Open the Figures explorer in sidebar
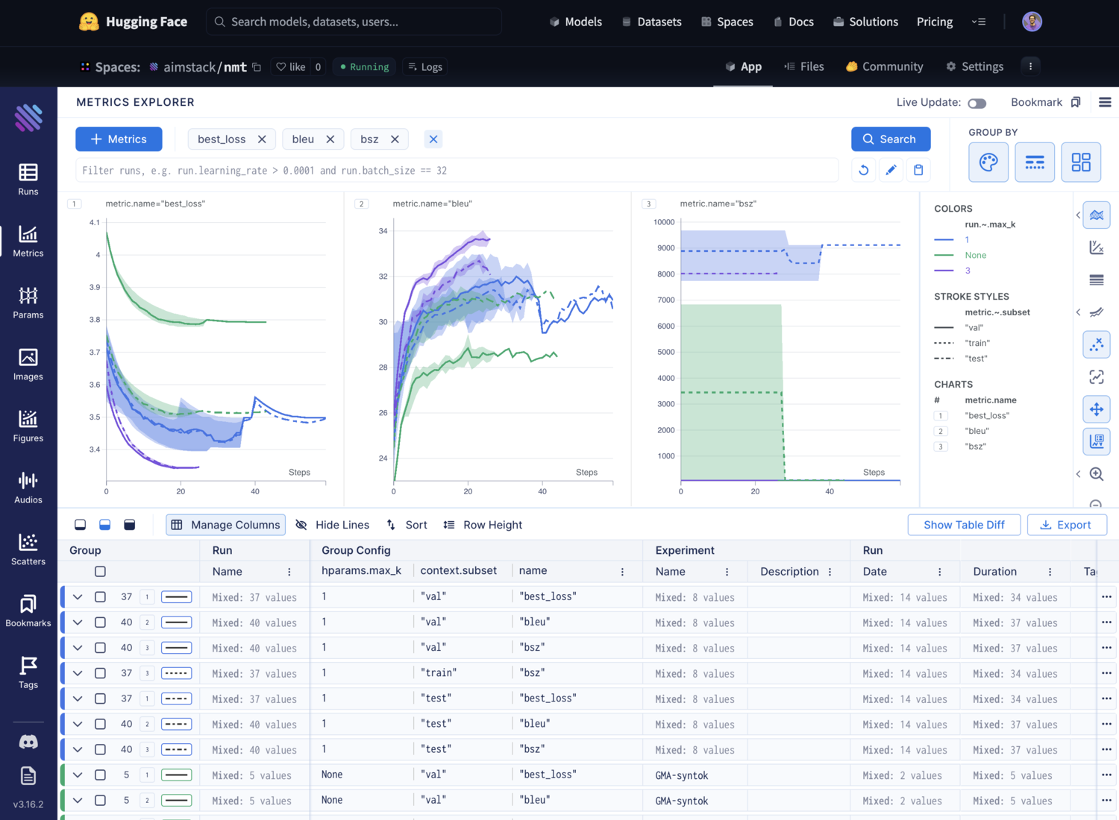 [28, 426]
